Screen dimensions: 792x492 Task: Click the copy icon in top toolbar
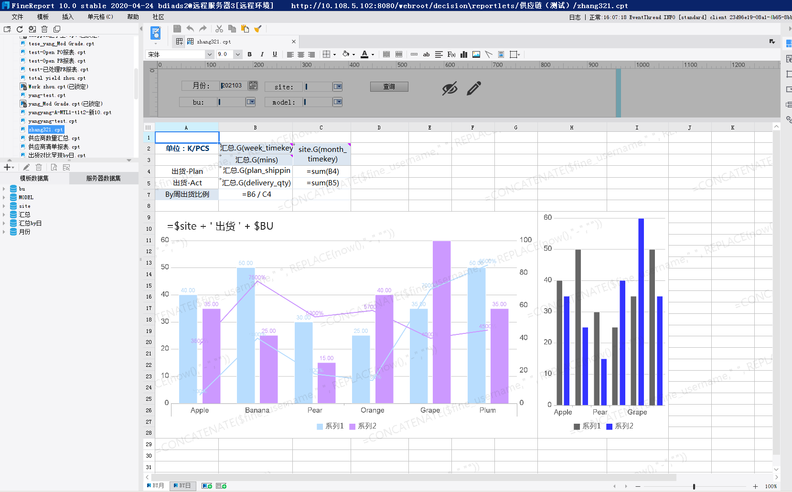[x=232, y=29]
